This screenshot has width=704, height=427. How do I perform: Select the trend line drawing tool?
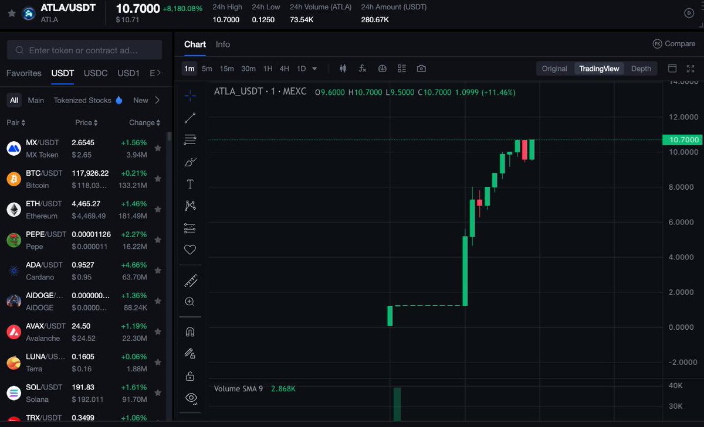pos(190,118)
